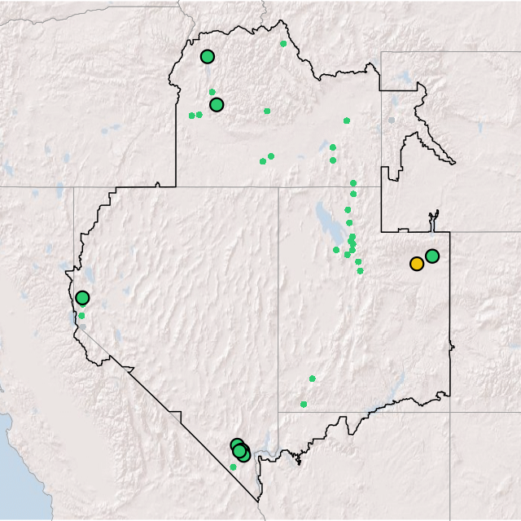Select the small green dot below the southern cluster
The image size is (521, 521).
(233, 466)
